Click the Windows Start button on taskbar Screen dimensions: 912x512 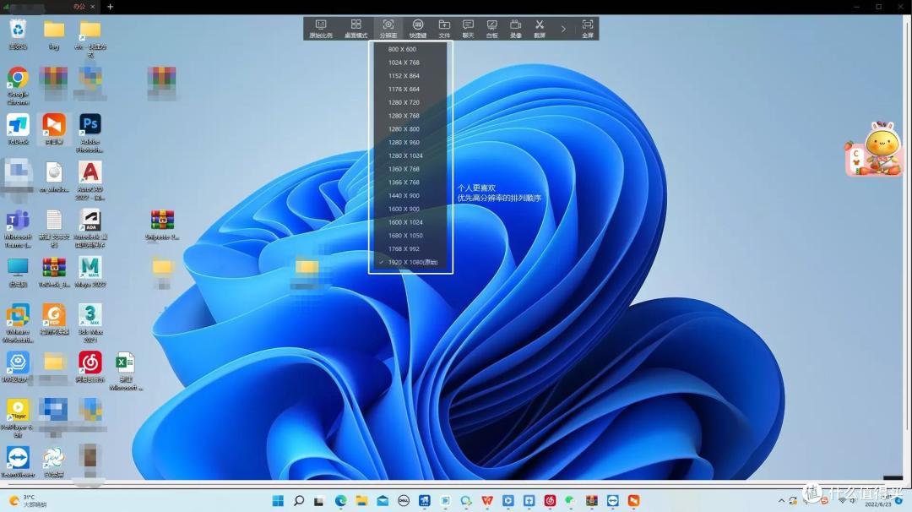coord(278,501)
